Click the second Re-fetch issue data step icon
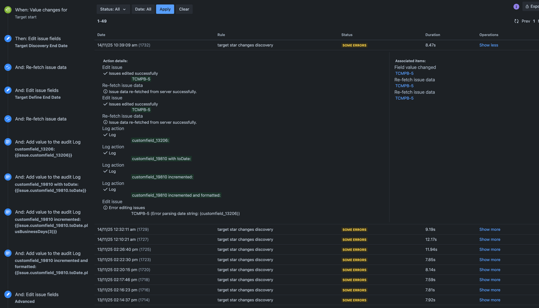This screenshot has height=308, width=539. pos(8,119)
